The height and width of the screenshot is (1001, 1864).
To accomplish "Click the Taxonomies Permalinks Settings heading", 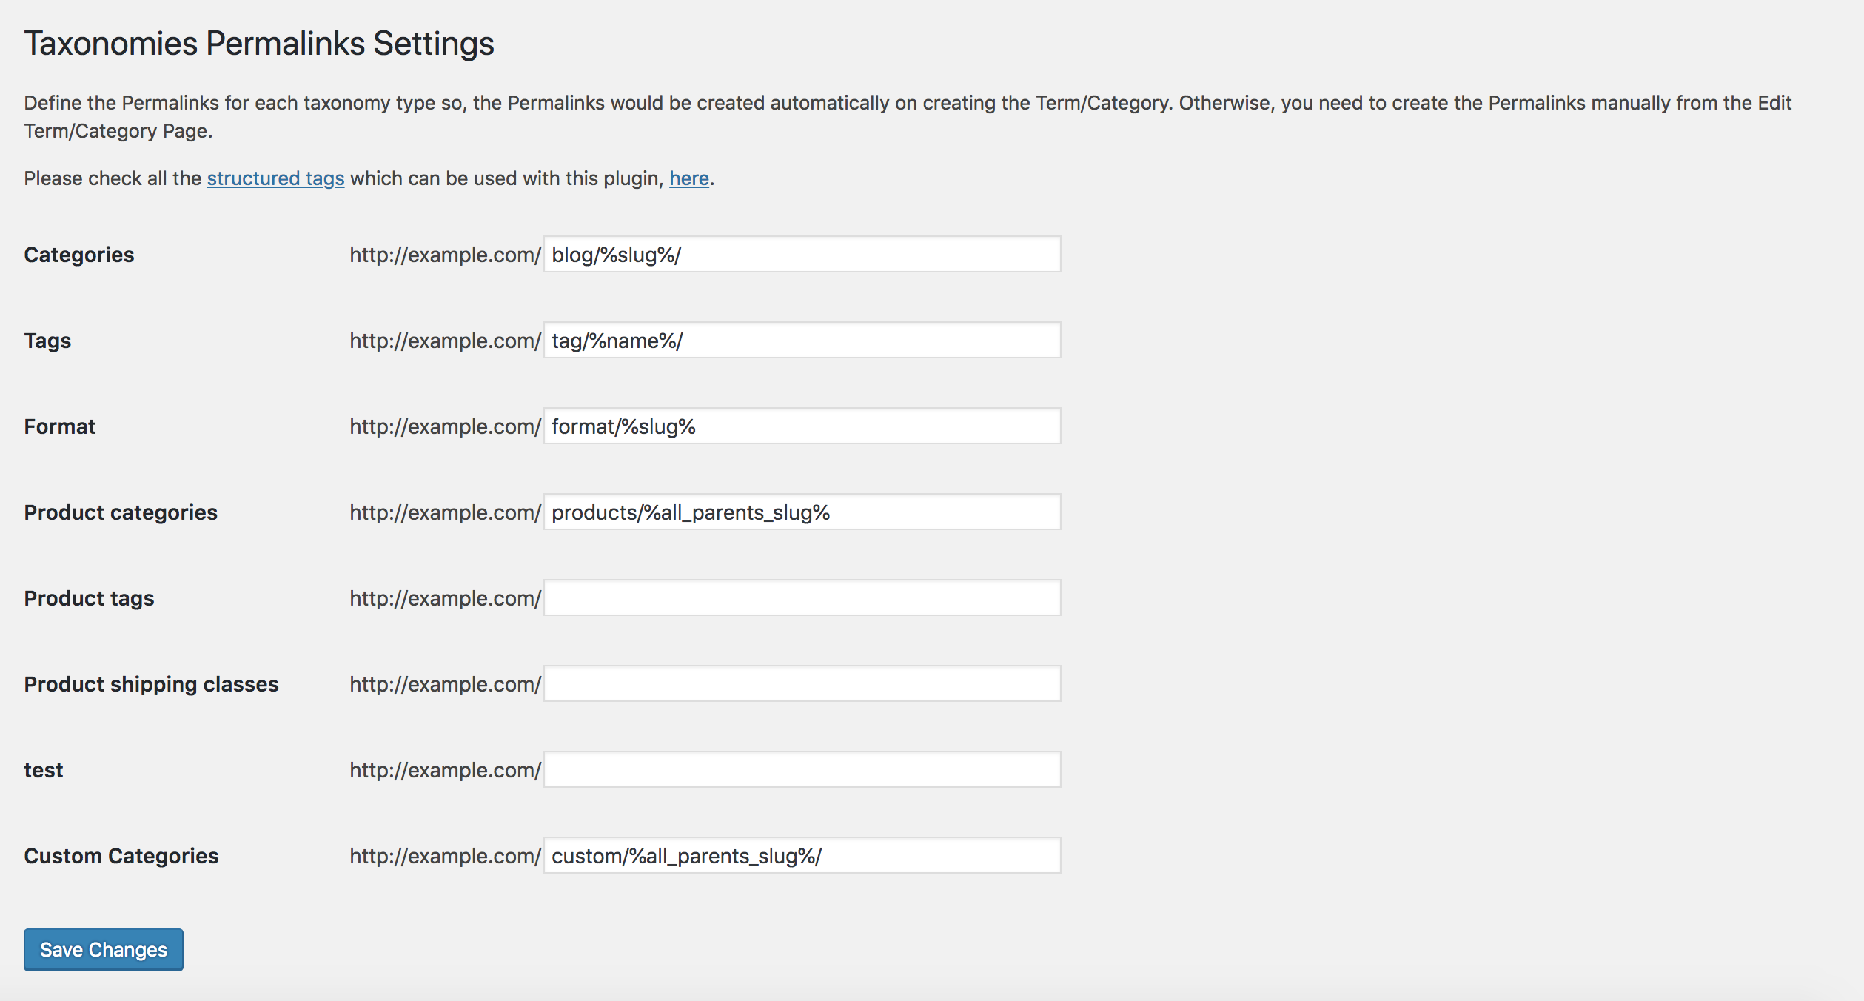I will pyautogui.click(x=259, y=43).
